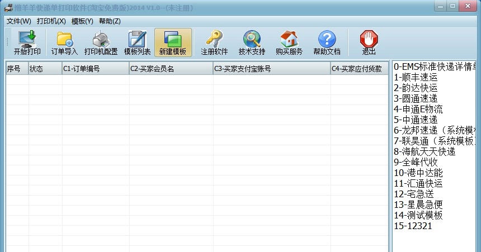481x252 pixels.
Task: Sort by C1-订单编号 column header
Action: coord(96,69)
